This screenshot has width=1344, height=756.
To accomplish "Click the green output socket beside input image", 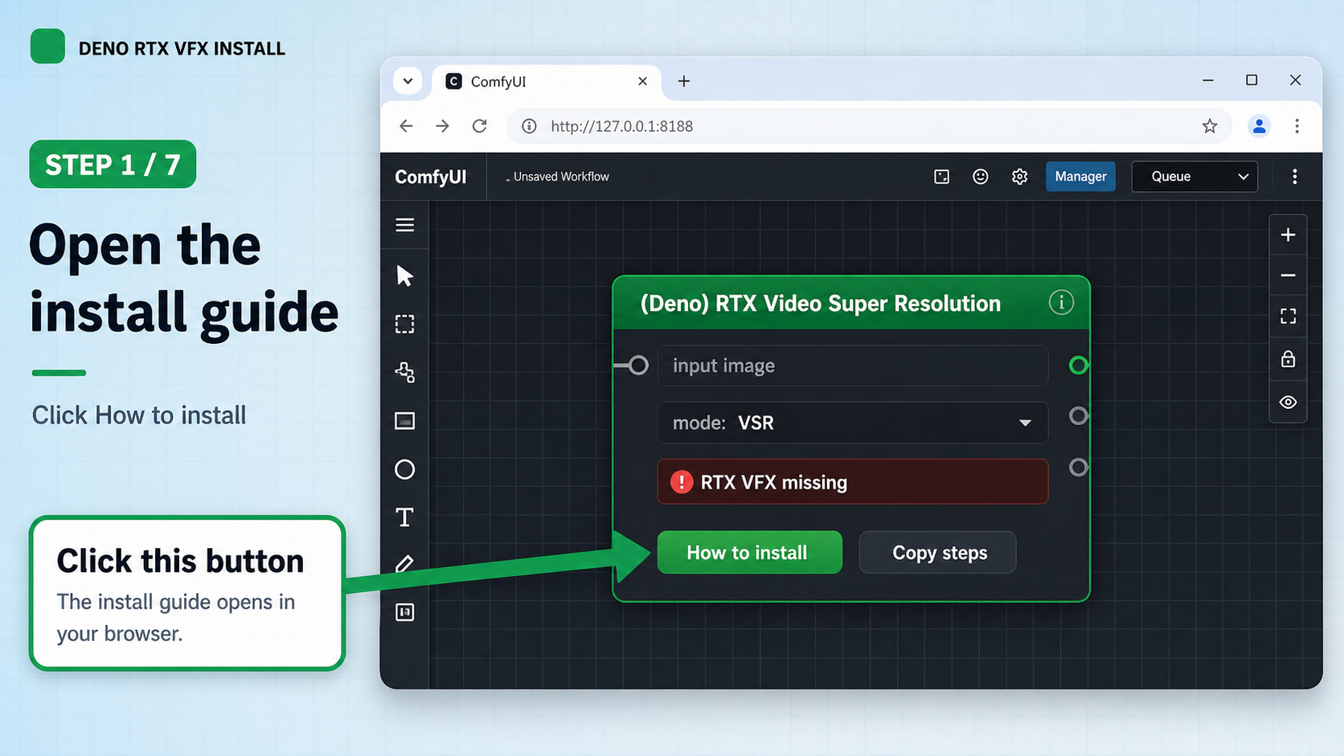I will pyautogui.click(x=1079, y=366).
